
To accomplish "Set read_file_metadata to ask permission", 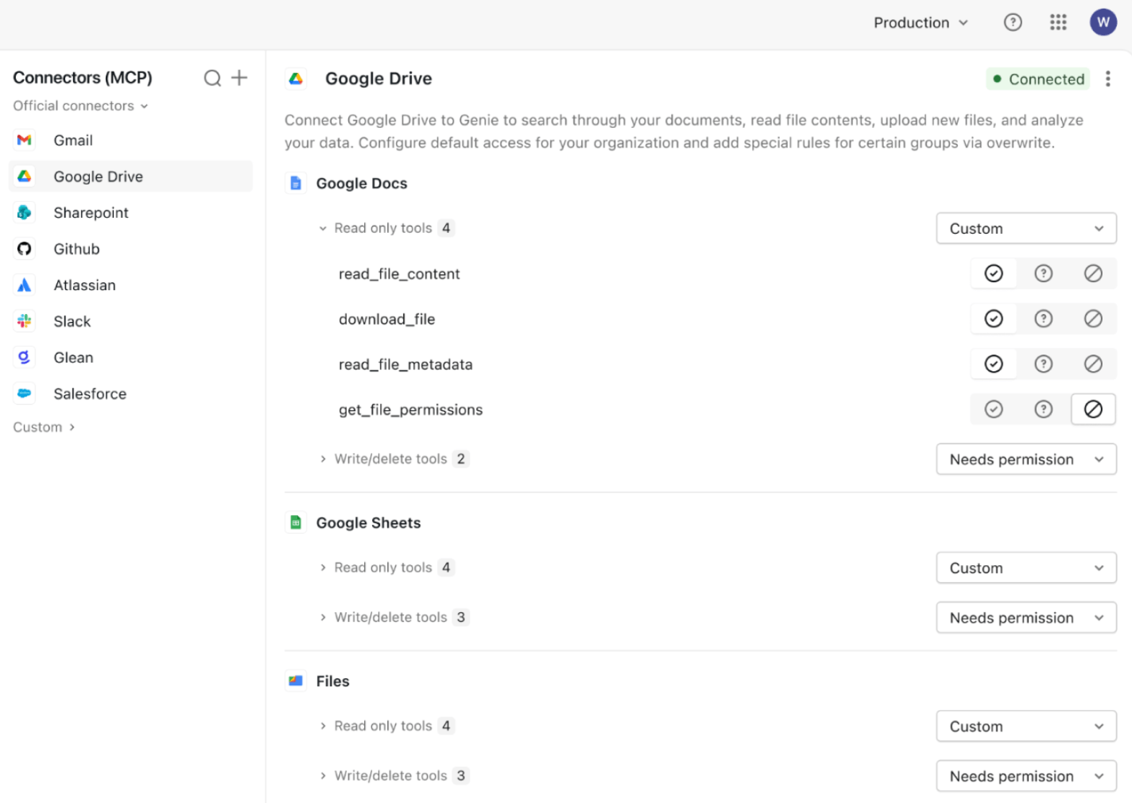I will 1044,364.
